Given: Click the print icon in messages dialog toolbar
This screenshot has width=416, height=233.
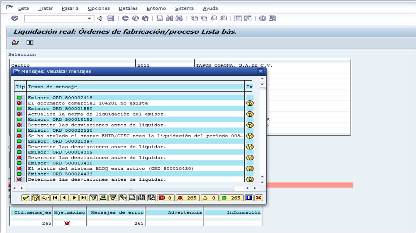Looking at the screenshot, I should (132, 198).
